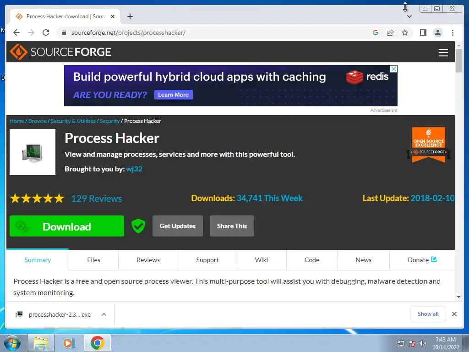The height and width of the screenshot is (352, 469).
Task: Select the Summary tab
Action: 38,260
